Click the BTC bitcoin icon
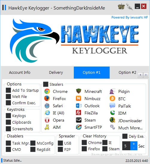 112,99
